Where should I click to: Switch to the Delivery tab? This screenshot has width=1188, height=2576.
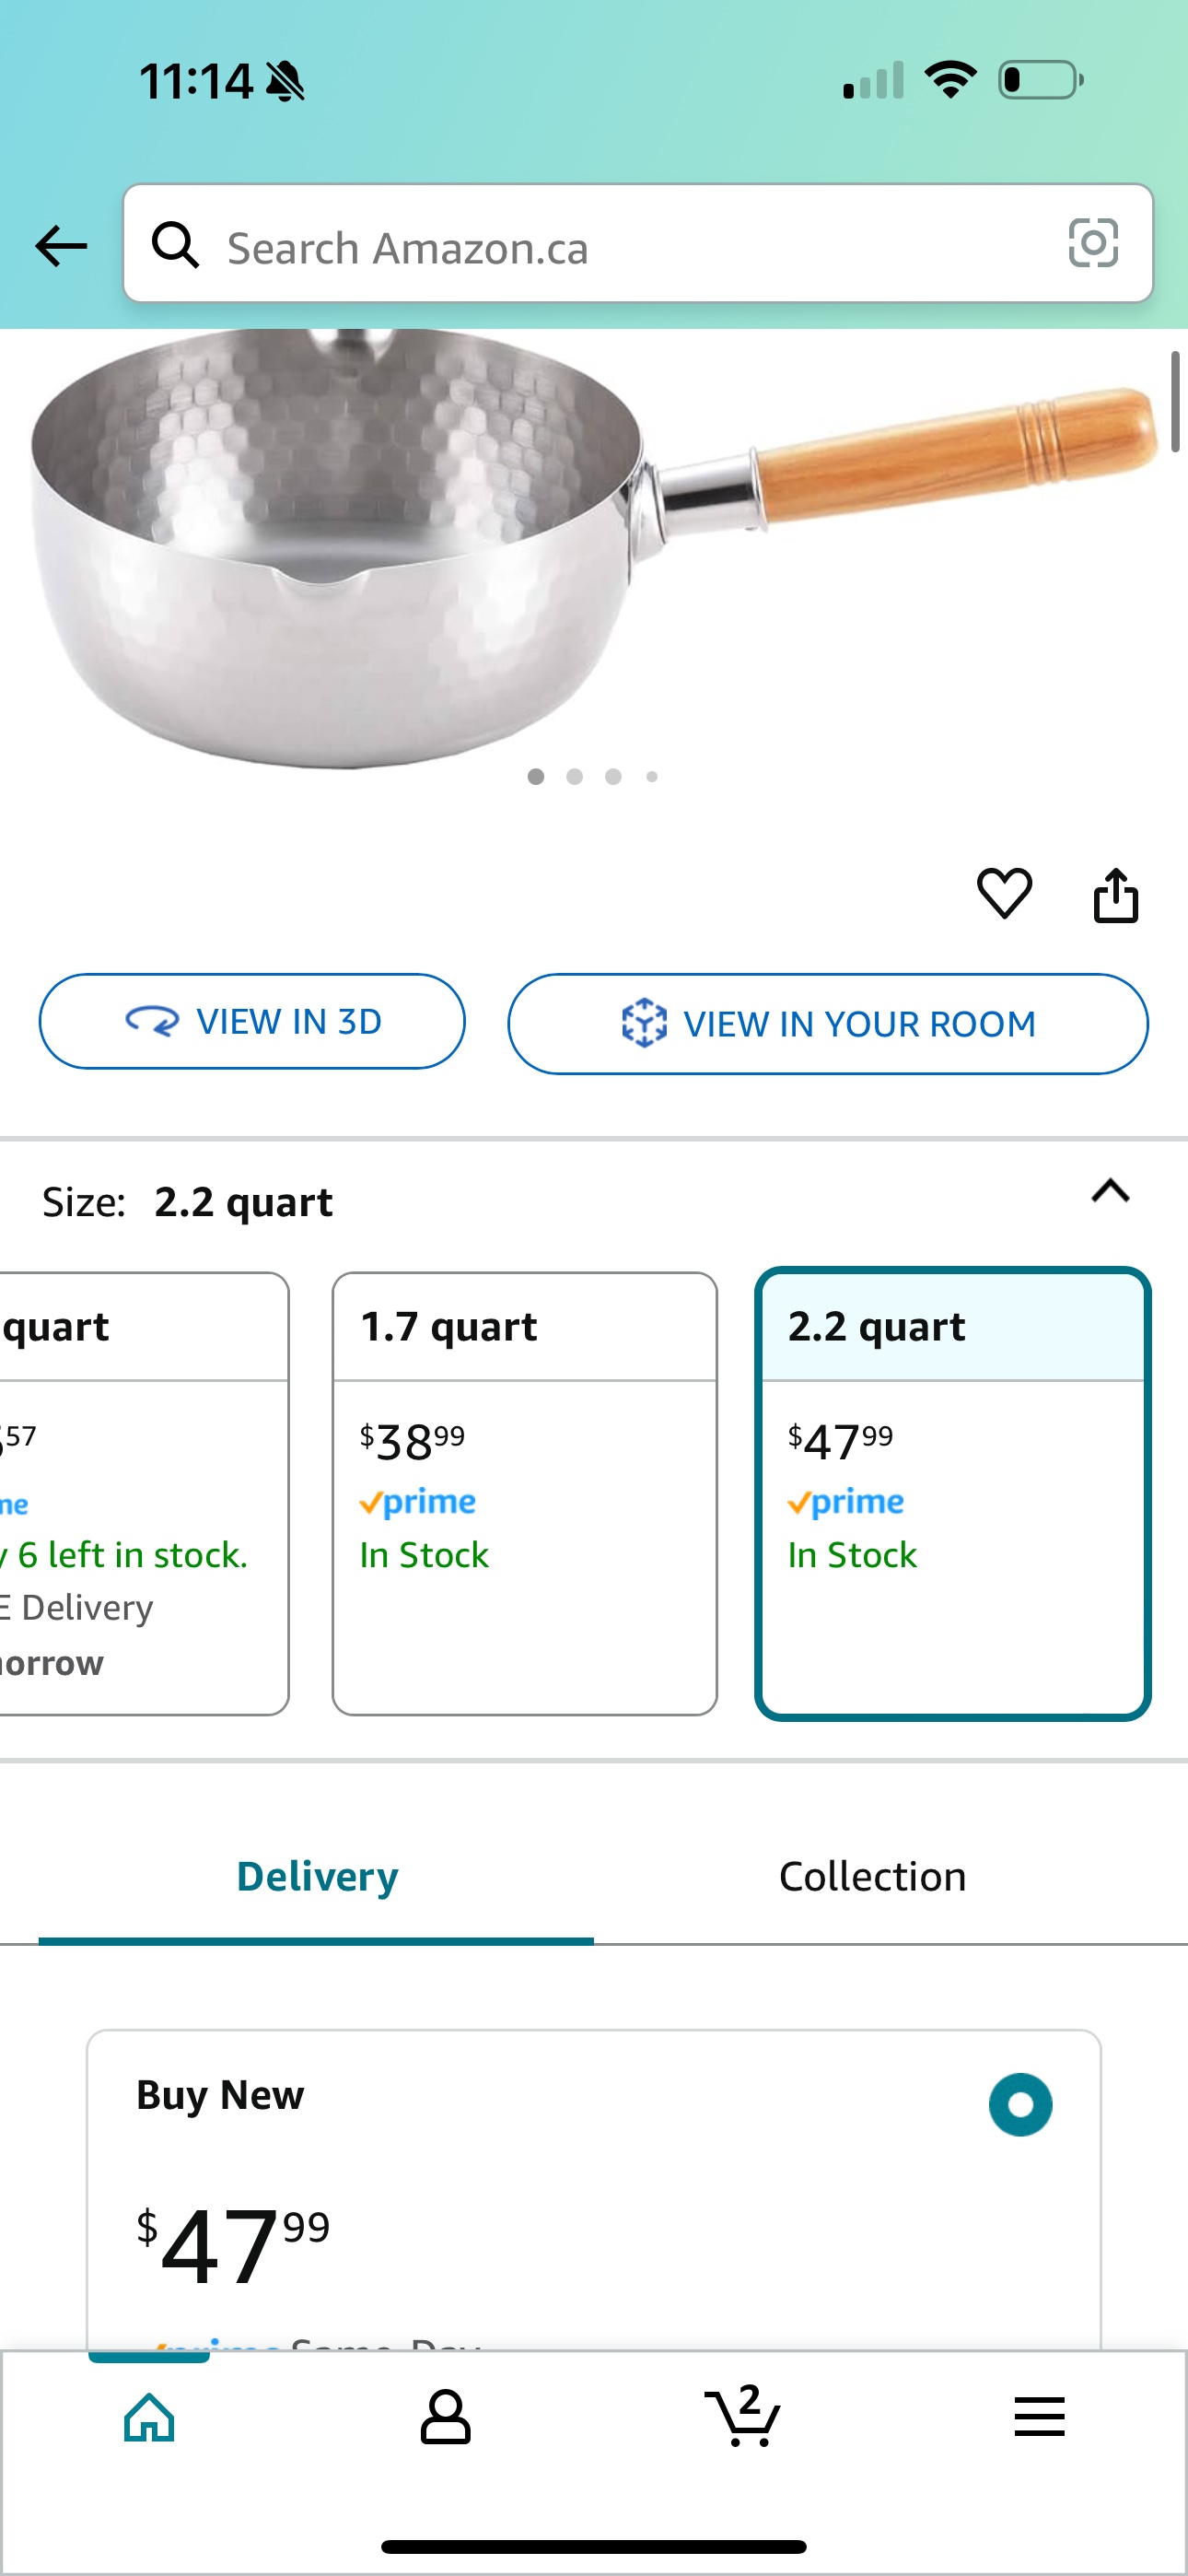(317, 1877)
